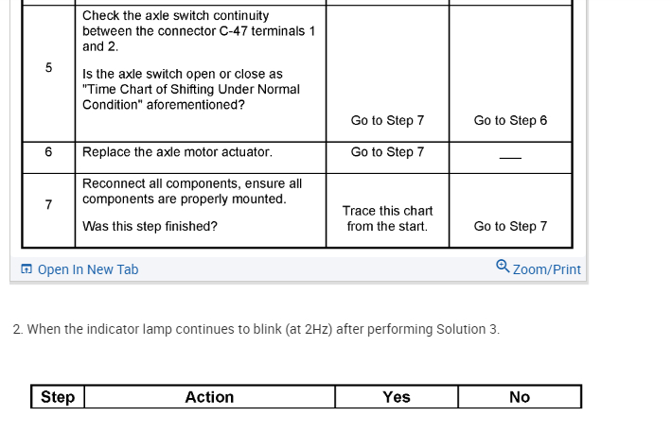Click the dash in step 6 No column
This screenshot has height=433, width=672.
click(x=510, y=156)
